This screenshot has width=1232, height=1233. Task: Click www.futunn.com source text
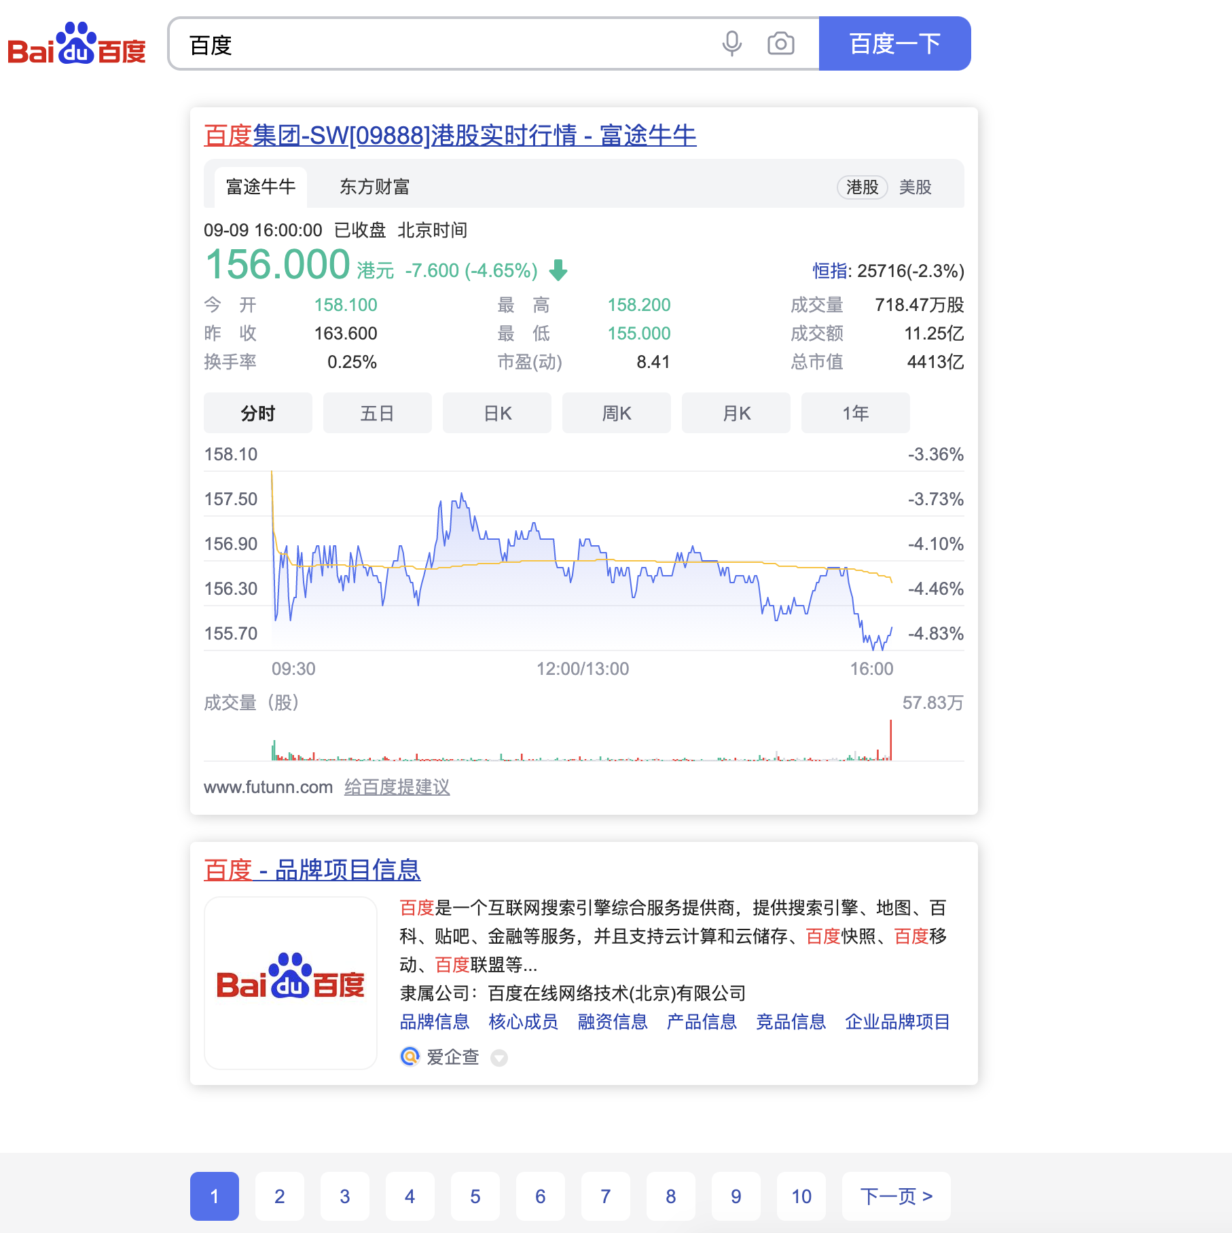coord(268,787)
